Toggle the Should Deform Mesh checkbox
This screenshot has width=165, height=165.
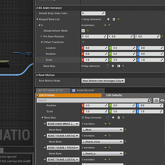click(83, 31)
